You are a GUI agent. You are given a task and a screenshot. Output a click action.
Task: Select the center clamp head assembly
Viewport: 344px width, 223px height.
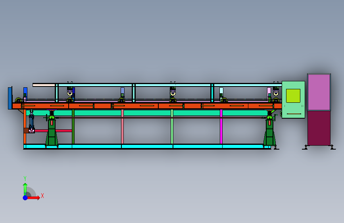[173, 91]
